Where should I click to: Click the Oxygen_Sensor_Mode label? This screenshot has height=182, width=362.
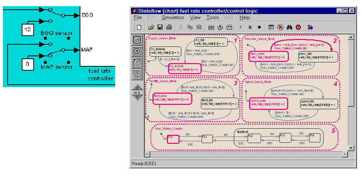[162, 38]
